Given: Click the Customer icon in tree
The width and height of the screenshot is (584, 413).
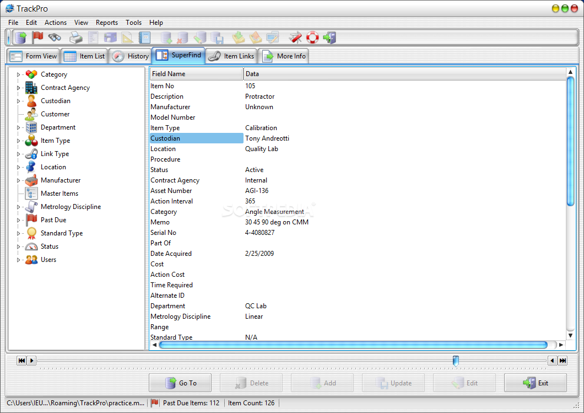Looking at the screenshot, I should click(31, 114).
